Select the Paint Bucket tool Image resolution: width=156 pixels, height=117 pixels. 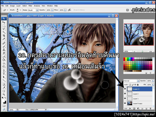4,60
